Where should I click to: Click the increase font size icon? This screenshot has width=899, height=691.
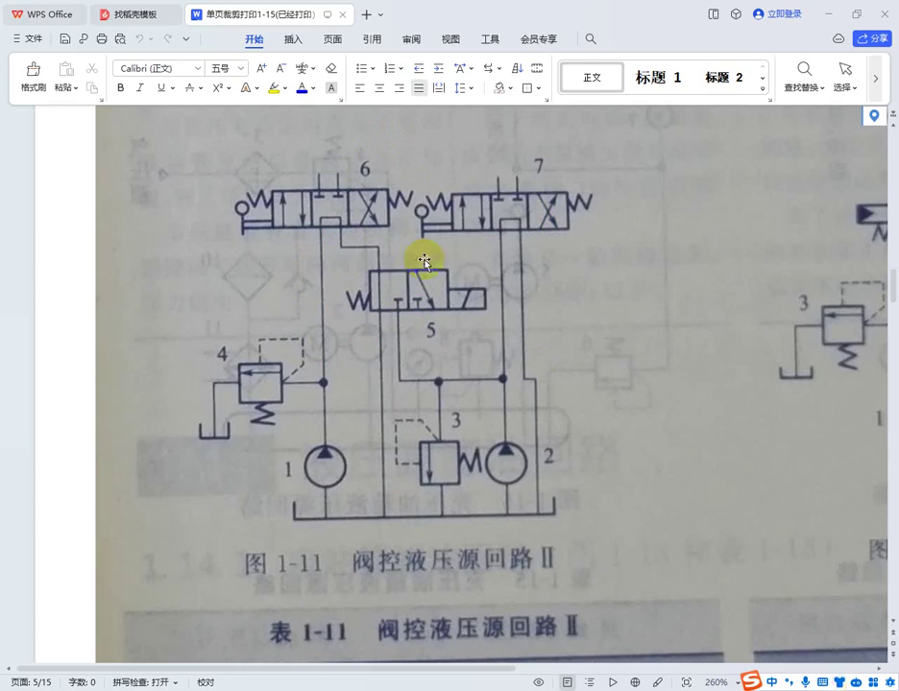tap(261, 68)
